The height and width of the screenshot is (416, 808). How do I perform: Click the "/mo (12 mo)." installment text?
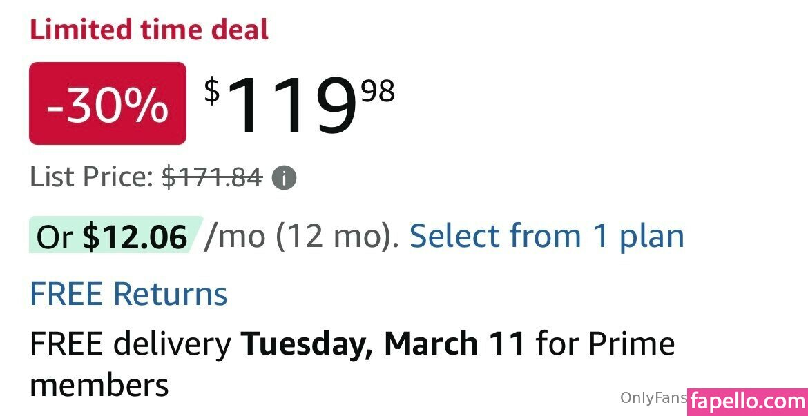pyautogui.click(x=302, y=237)
